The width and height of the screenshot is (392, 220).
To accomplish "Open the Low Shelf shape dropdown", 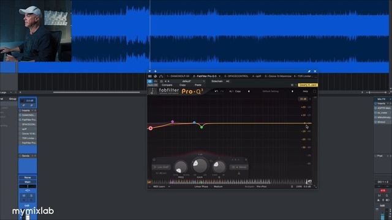I will click(x=161, y=167).
